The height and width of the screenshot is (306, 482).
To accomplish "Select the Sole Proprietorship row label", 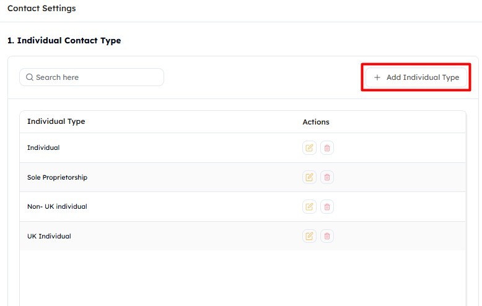I will coord(57,177).
